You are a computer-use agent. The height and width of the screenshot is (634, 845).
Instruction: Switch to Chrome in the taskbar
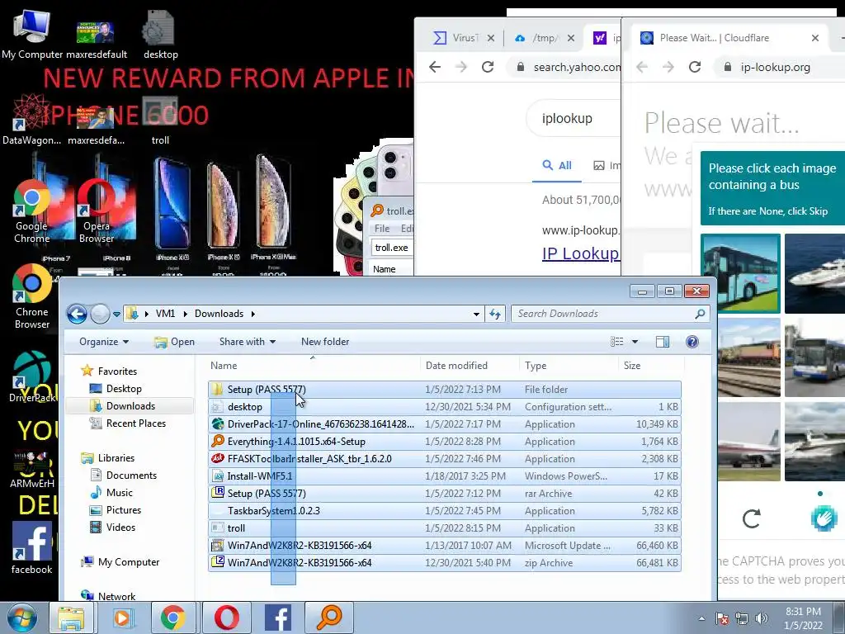click(173, 617)
